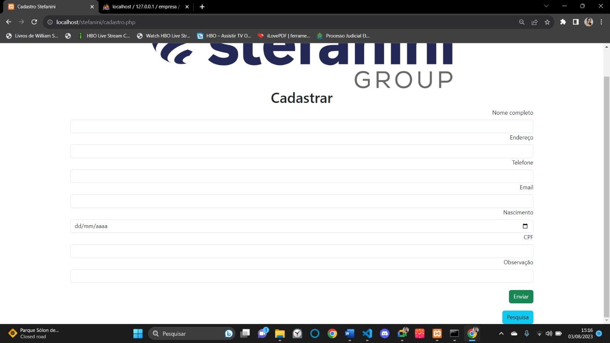This screenshot has width=610, height=343.
Task: Bookmark this page using the star icon
Action: pyautogui.click(x=547, y=22)
